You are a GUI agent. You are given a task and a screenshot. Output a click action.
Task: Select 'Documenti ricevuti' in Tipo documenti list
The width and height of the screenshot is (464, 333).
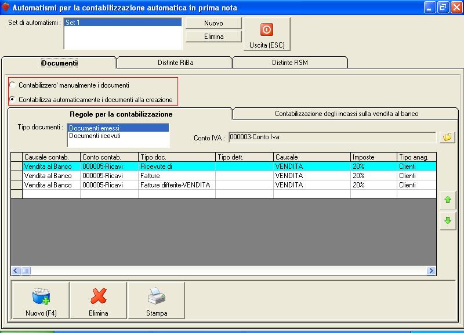(118, 136)
